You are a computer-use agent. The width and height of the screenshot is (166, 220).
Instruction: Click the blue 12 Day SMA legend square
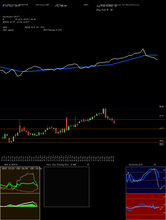coord(3,6)
